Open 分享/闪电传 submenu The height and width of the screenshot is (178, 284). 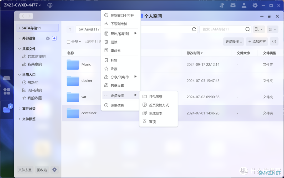tap(121, 77)
